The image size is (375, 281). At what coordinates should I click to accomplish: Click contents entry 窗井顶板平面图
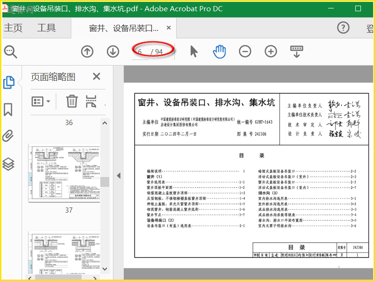[159, 188]
